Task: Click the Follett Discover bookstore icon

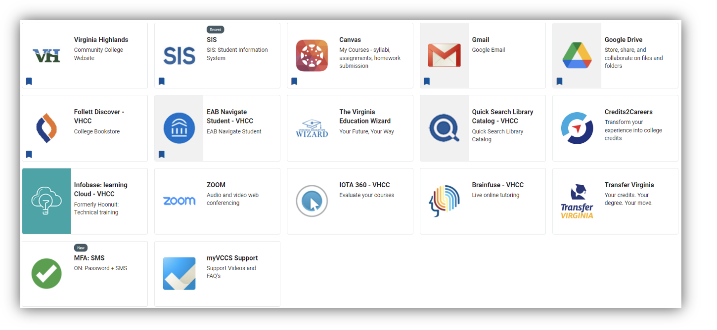Action: [x=46, y=128]
